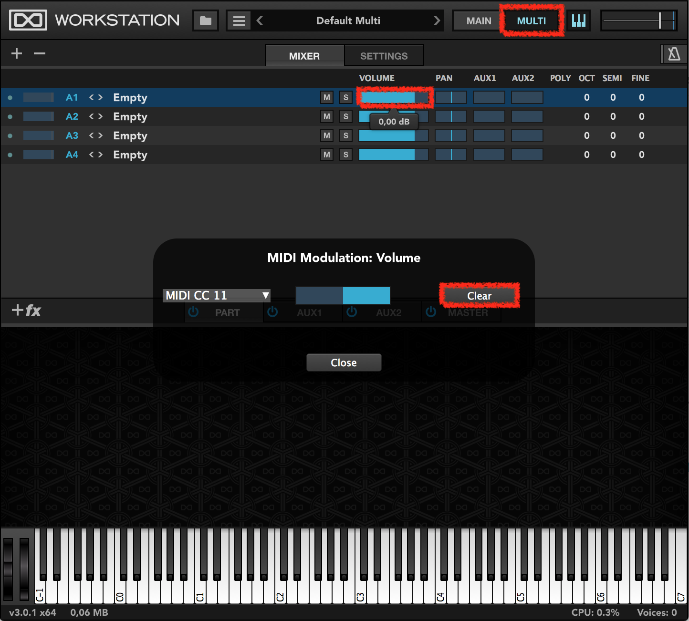The width and height of the screenshot is (689, 621).
Task: Solo part A1
Action: click(346, 97)
